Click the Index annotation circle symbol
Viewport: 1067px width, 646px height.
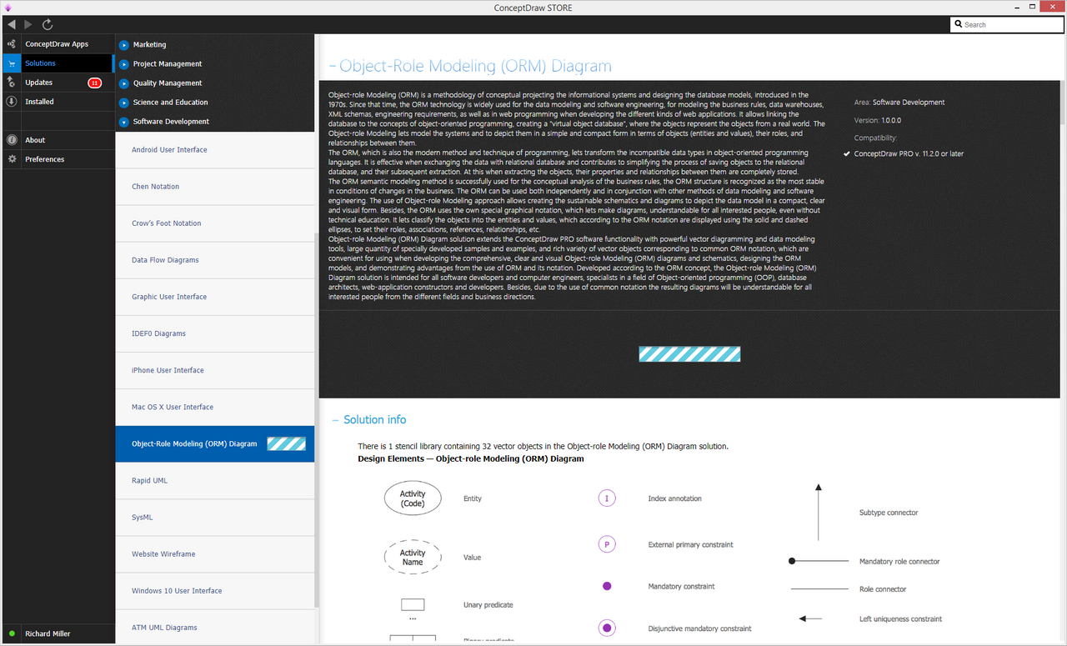(607, 498)
